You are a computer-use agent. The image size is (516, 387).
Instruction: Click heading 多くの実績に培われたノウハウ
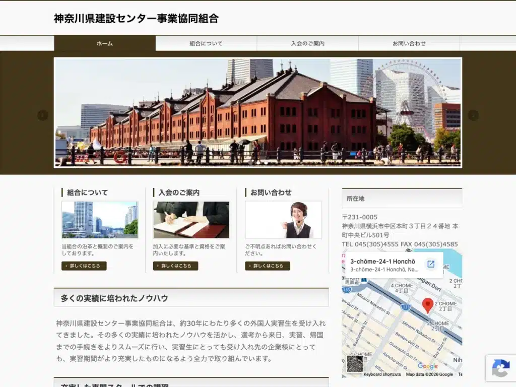coord(114,298)
